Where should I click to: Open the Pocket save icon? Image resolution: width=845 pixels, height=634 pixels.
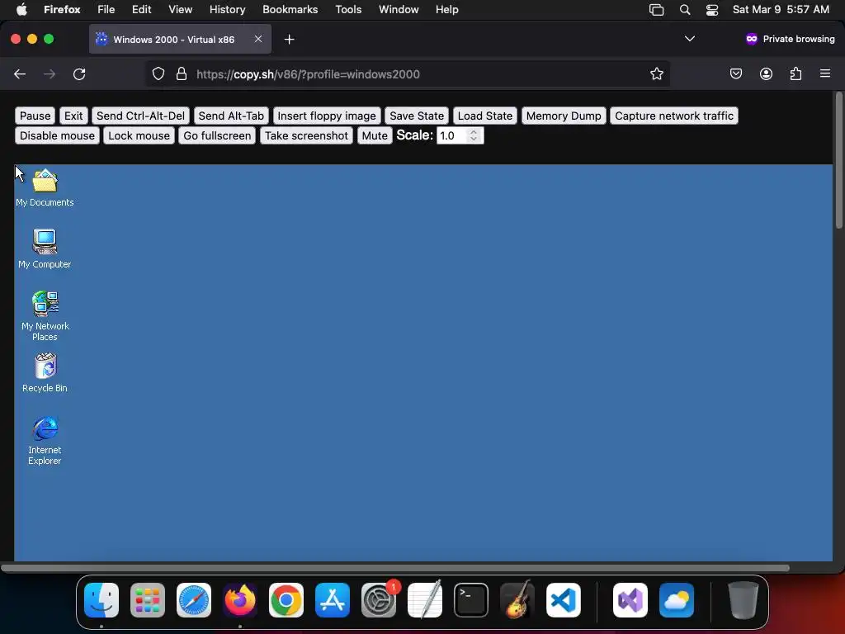735,73
